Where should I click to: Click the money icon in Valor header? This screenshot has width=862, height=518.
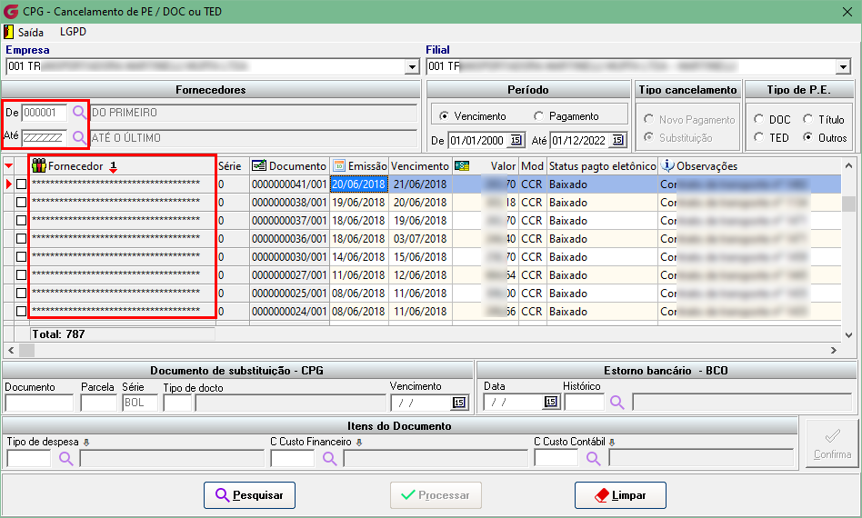462,165
